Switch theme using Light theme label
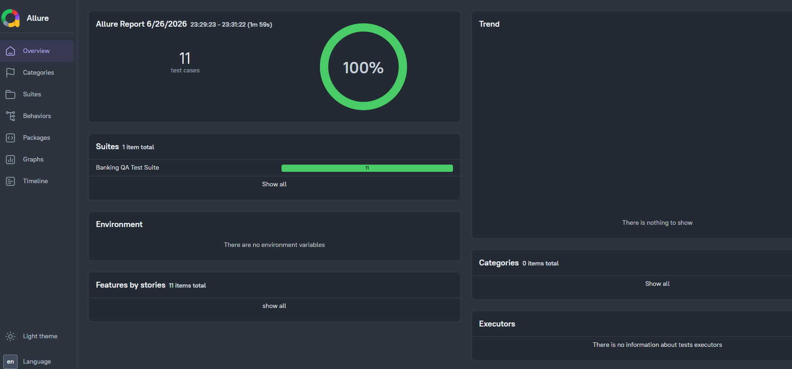 (x=40, y=336)
